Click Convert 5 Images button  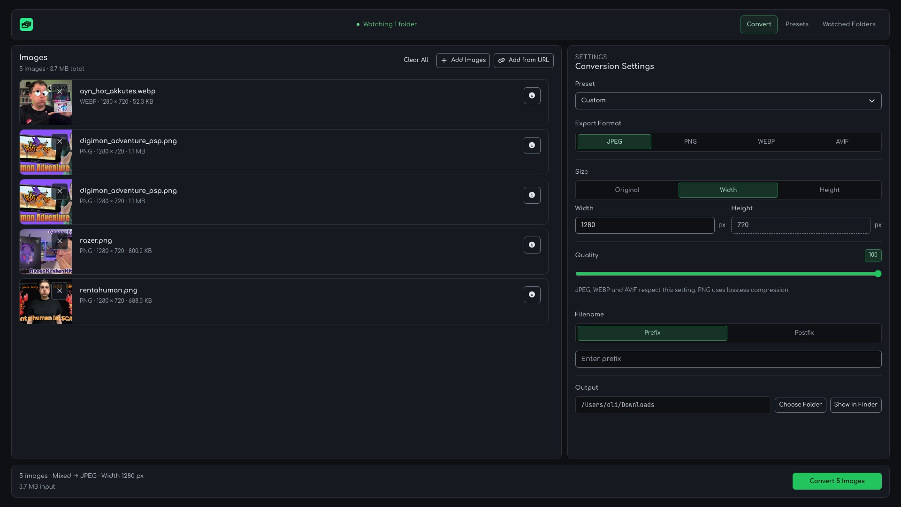[837, 481]
